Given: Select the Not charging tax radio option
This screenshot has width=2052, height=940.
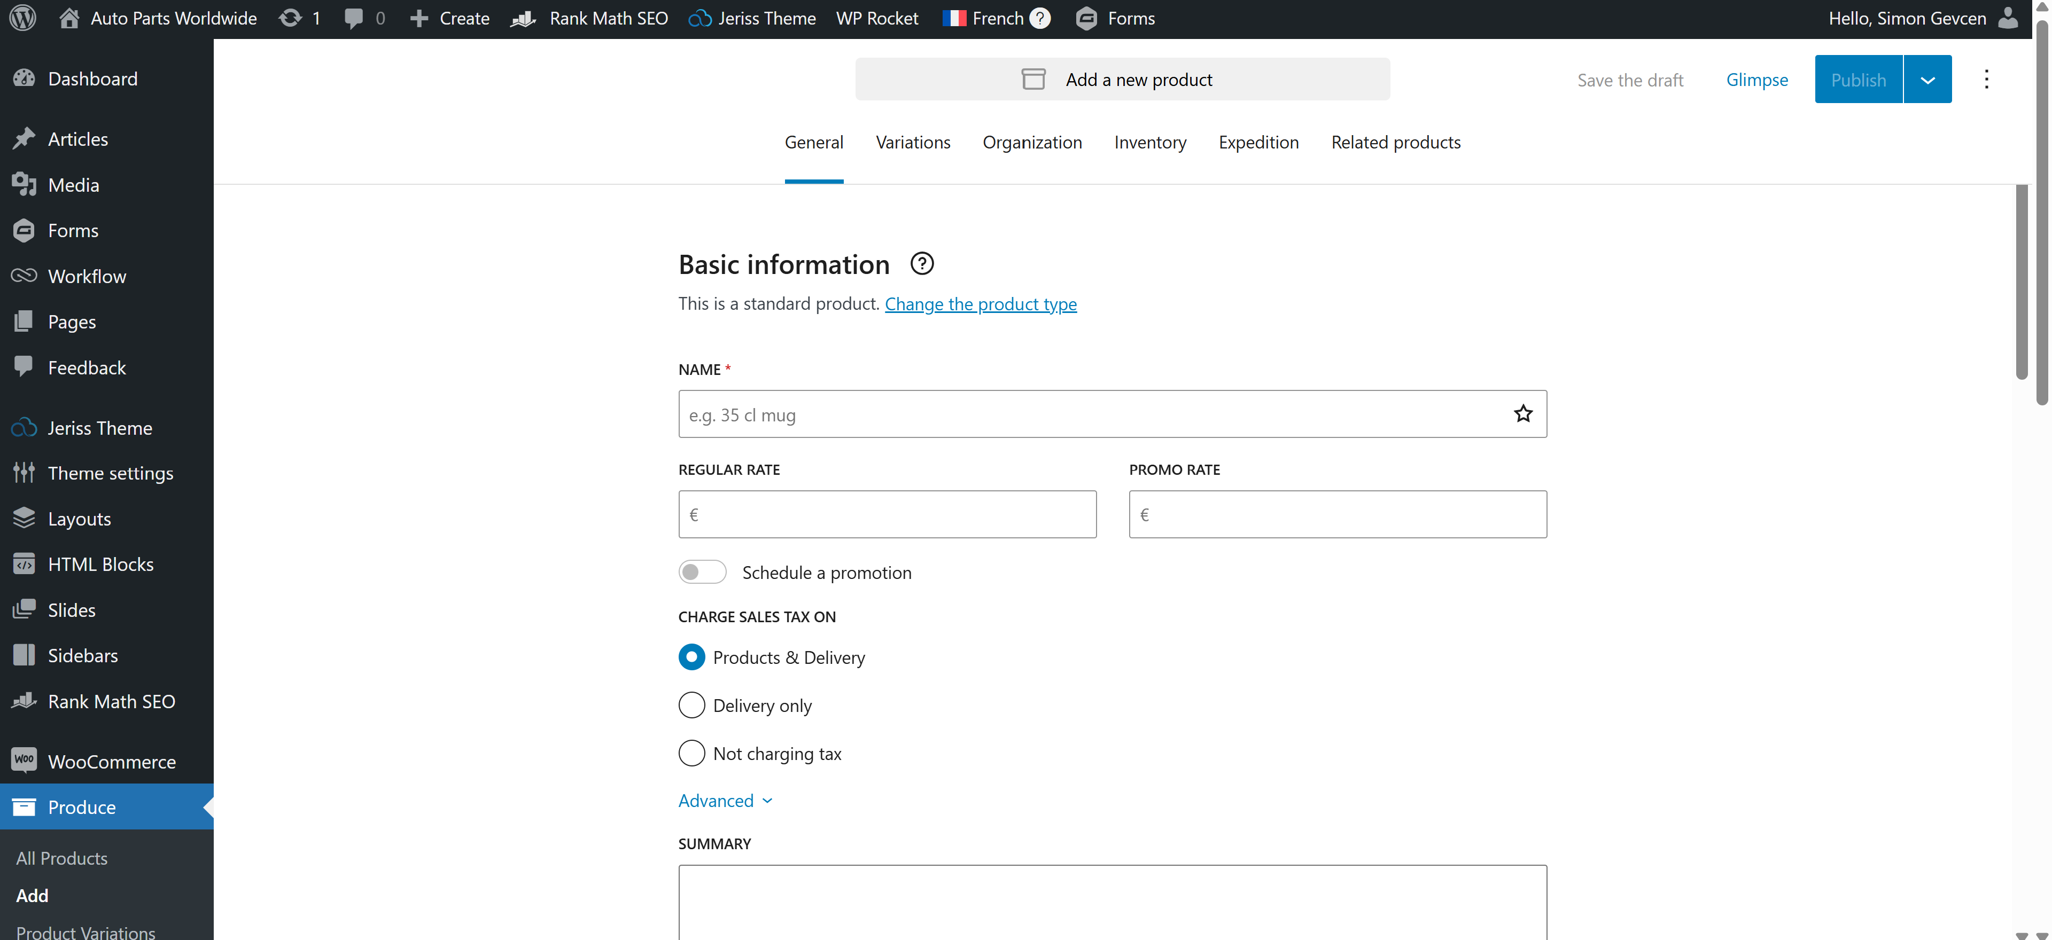Looking at the screenshot, I should (691, 753).
